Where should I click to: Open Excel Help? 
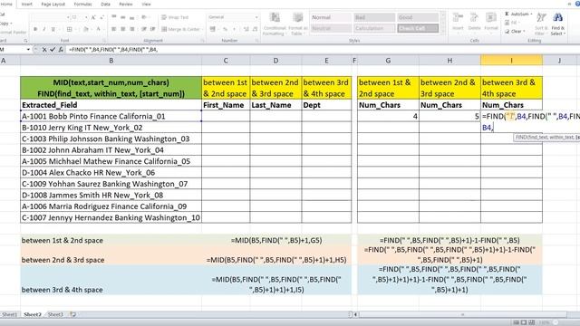(578, 4)
